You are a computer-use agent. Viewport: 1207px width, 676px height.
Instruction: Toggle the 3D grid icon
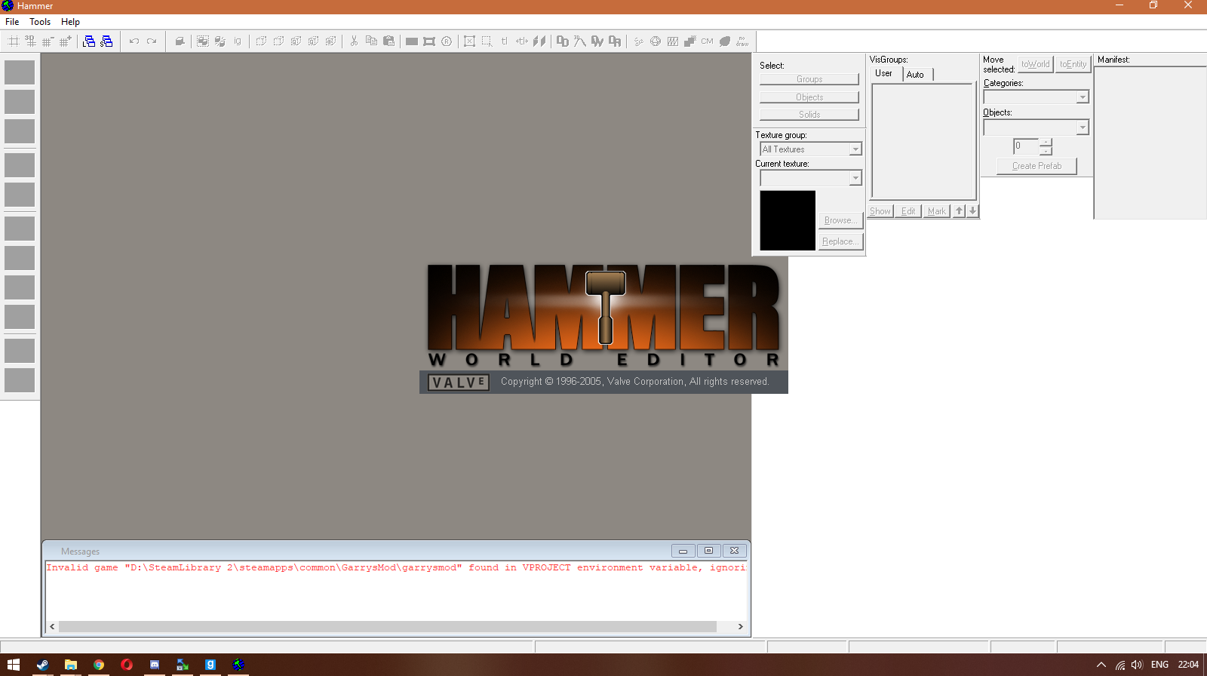31,41
